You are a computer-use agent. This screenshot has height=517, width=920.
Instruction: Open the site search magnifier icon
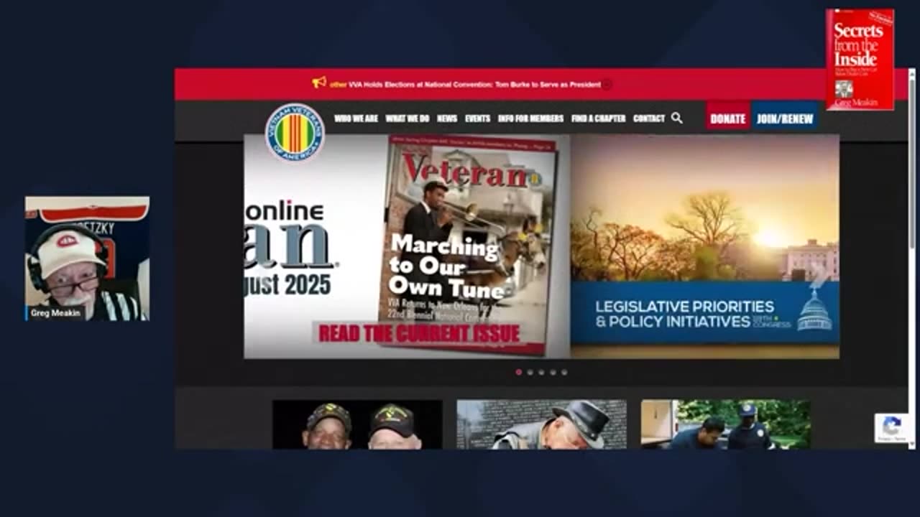[676, 118]
